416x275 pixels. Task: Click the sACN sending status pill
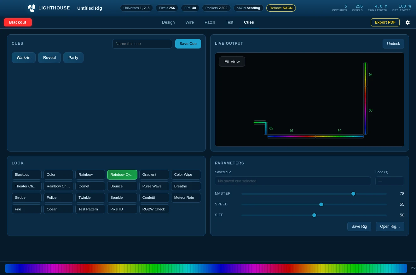[248, 8]
